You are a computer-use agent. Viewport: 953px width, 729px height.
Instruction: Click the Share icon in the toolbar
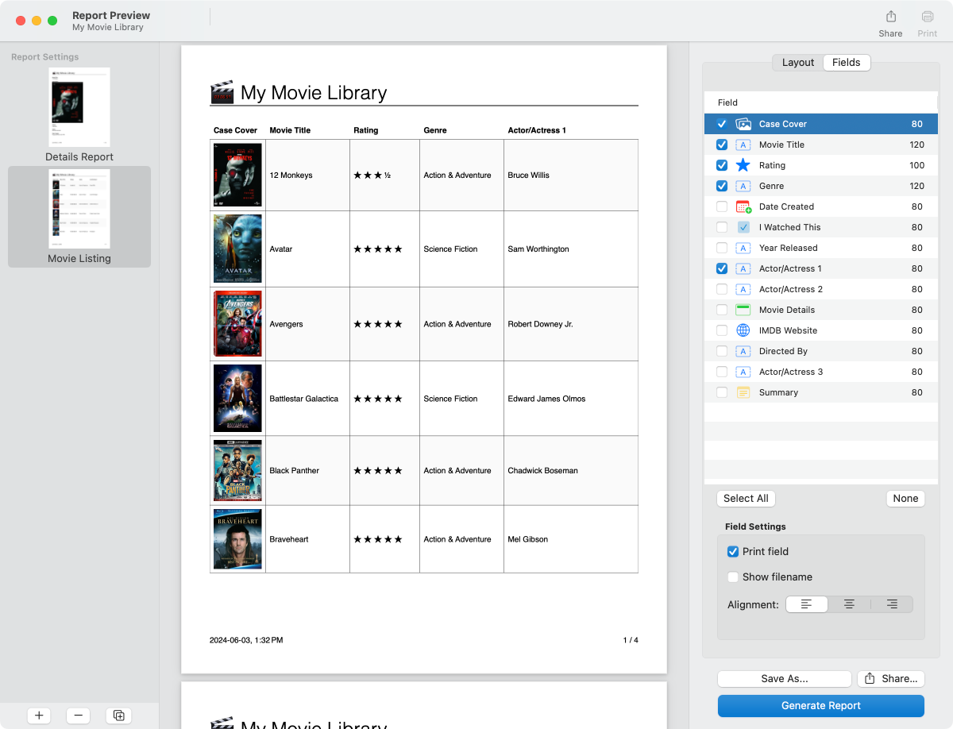pos(890,17)
